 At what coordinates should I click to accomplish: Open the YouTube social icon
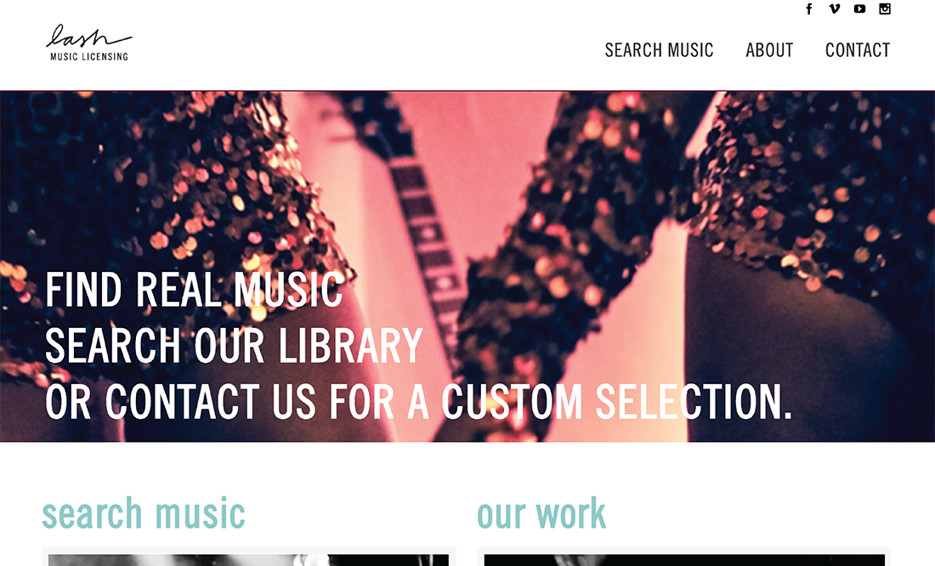point(859,8)
